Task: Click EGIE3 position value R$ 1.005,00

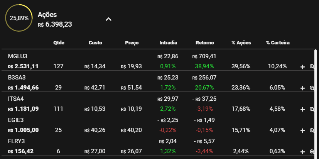Action: click(23, 130)
